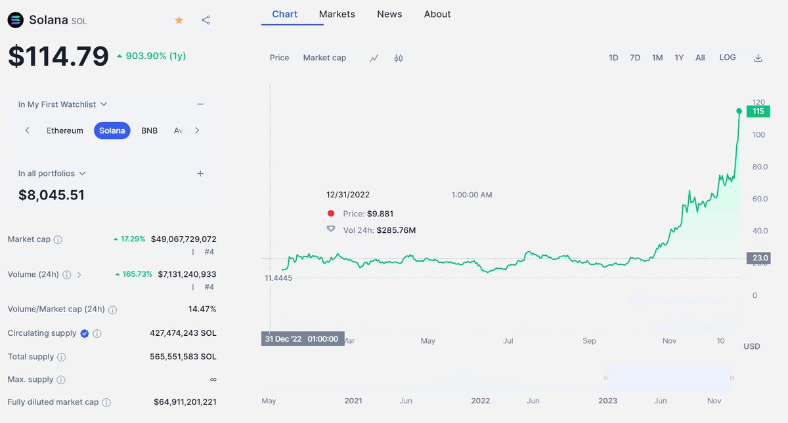Set chart range to 7D
The height and width of the screenshot is (423, 788).
tap(635, 58)
